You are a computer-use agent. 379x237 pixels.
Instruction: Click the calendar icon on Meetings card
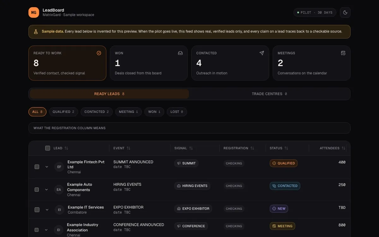[x=343, y=53]
